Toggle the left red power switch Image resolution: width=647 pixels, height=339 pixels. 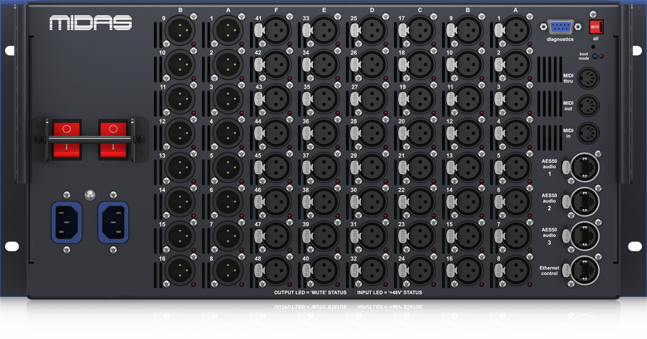tap(66, 138)
